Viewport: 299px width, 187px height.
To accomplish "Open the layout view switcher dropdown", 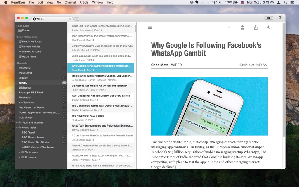I will pyautogui.click(x=269, y=18).
